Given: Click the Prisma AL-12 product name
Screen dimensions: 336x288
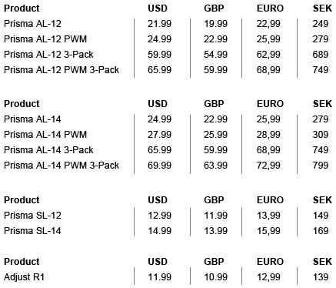Looking at the screenshot, I should (32, 24).
